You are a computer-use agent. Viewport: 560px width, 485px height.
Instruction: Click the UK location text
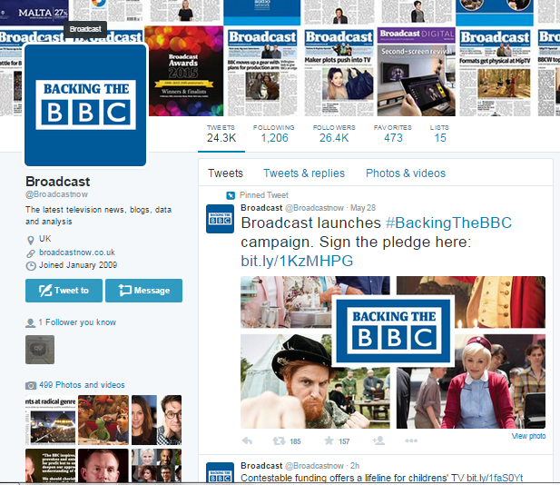[x=45, y=239]
